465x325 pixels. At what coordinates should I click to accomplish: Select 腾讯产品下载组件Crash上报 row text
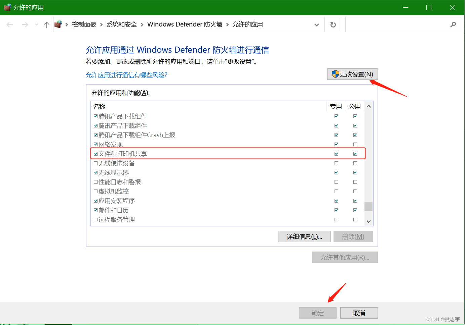tap(137, 135)
